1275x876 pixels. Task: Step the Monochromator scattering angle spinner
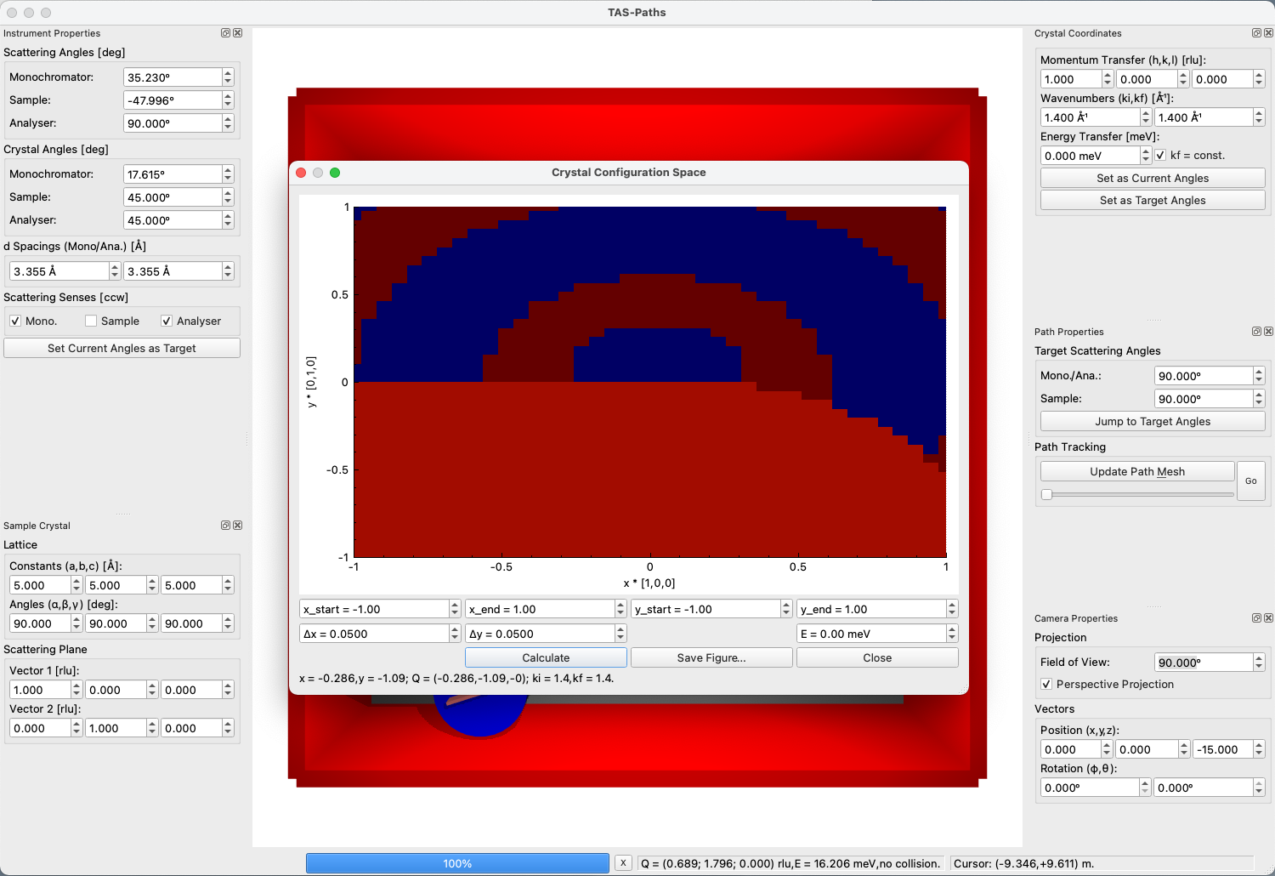tap(228, 77)
